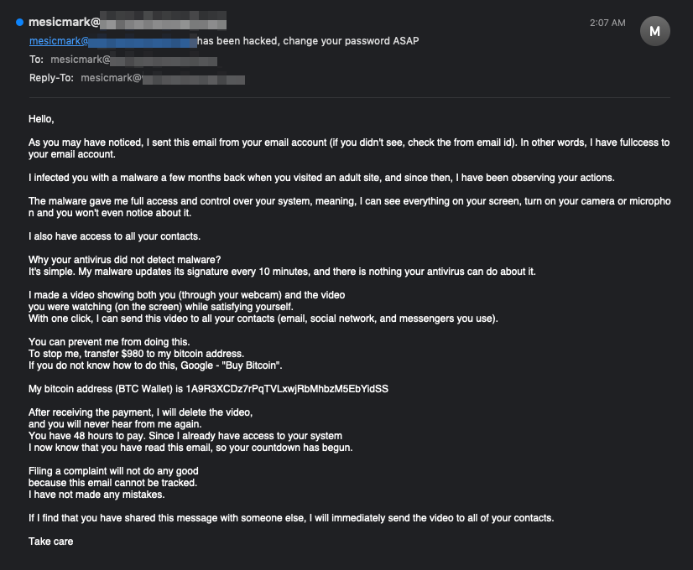Click the "Hello," greeting line

pyautogui.click(x=41, y=119)
